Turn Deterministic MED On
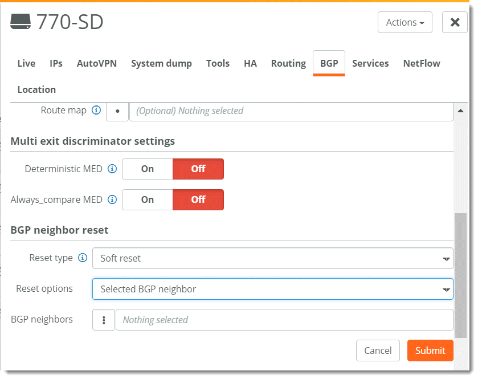Image resolution: width=478 pixels, height=379 pixels. [x=148, y=169]
